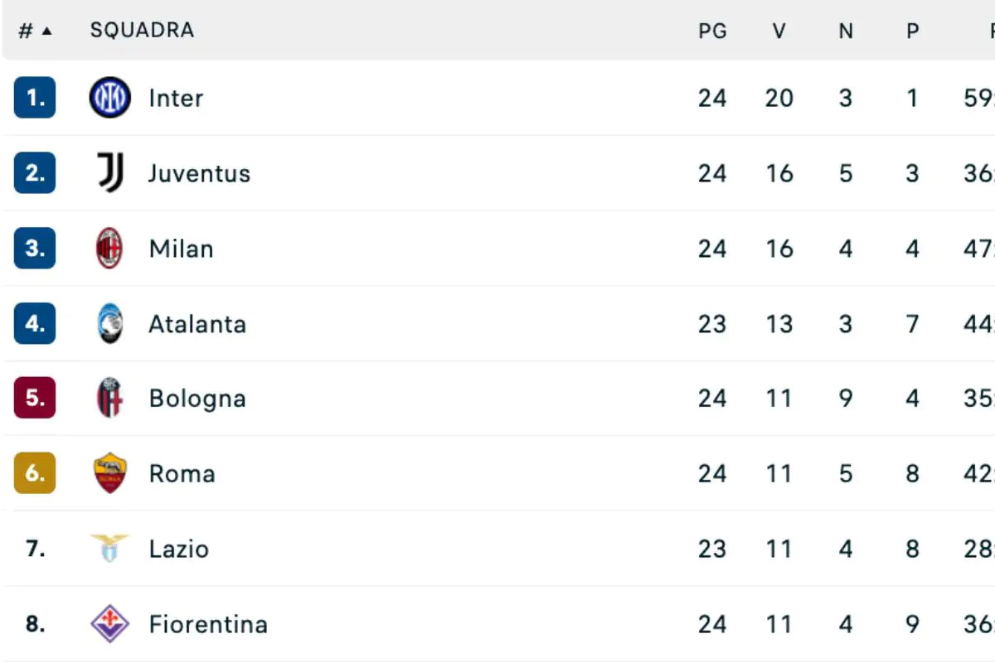The width and height of the screenshot is (995, 663).
Task: Sort by the N draws column header
Action: [x=846, y=31]
